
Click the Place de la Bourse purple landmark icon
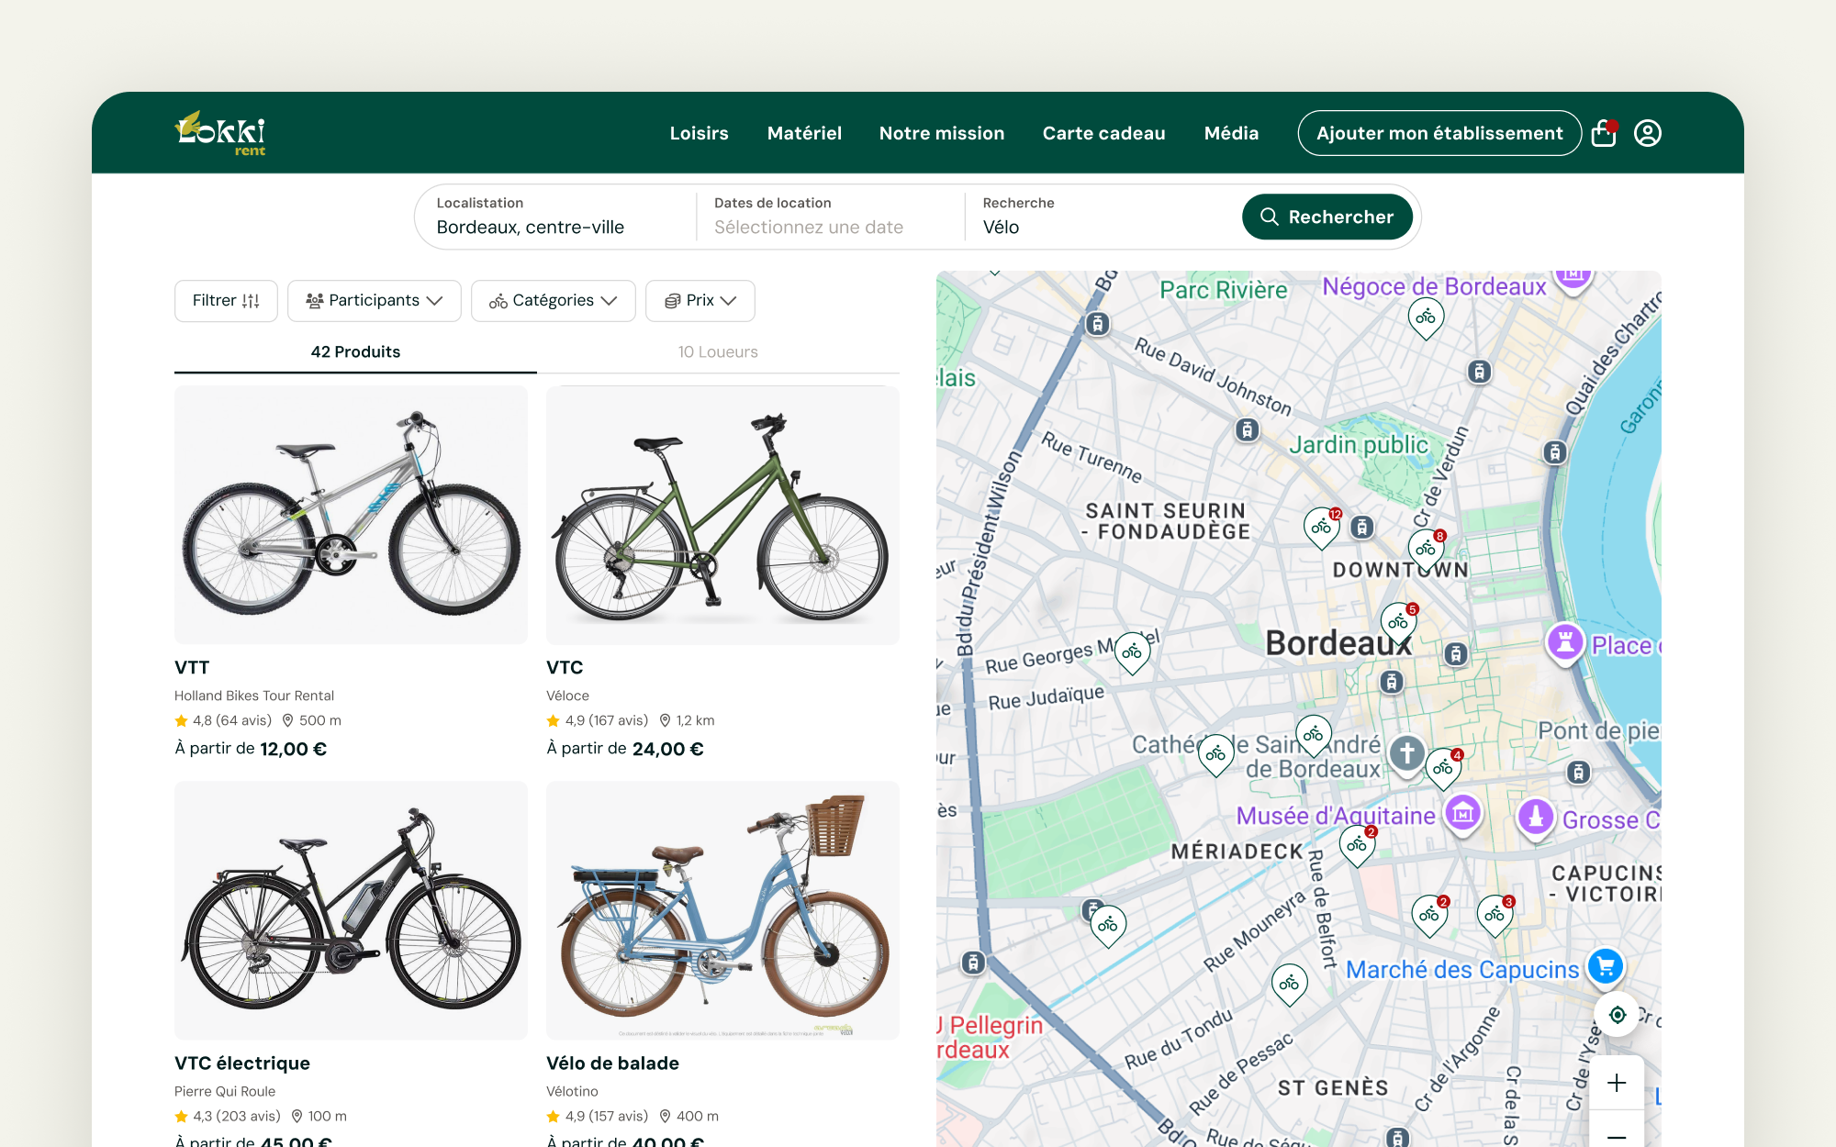[x=1565, y=642]
